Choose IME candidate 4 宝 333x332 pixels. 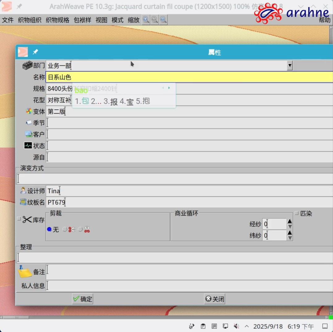coord(126,101)
